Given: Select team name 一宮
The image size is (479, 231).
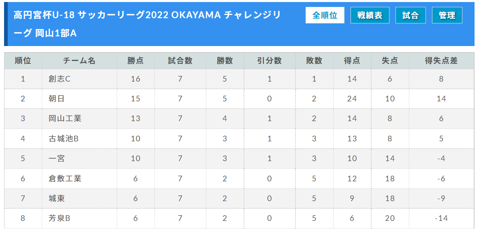Looking at the screenshot, I should click(56, 159).
